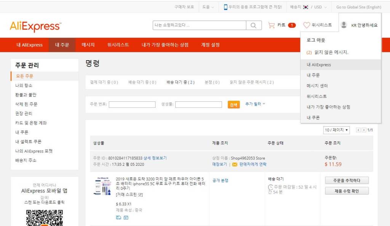This screenshot has width=390, height=226.
Task: Open 읽지 않은 메시지 in account menu
Action: (x=327, y=52)
